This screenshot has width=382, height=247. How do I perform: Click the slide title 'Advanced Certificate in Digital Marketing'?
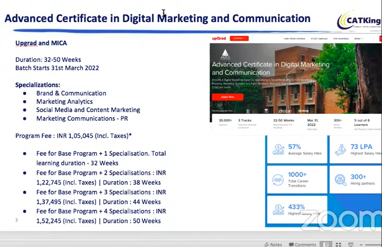pyautogui.click(x=157, y=19)
